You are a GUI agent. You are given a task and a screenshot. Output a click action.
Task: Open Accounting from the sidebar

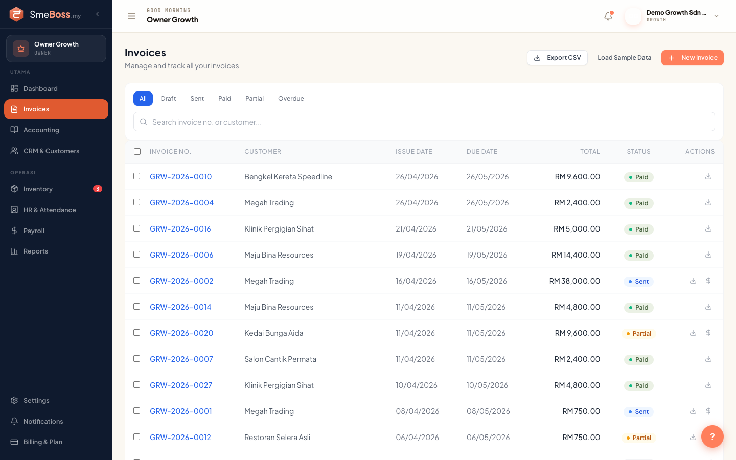(x=56, y=130)
